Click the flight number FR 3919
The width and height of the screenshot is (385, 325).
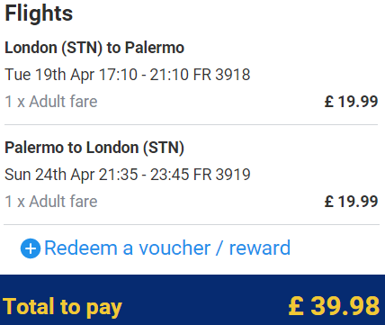(221, 175)
